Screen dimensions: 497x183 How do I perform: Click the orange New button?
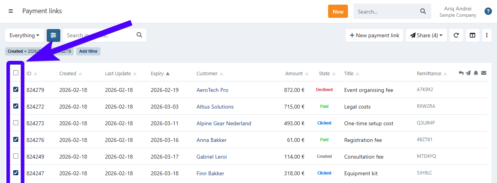(338, 11)
